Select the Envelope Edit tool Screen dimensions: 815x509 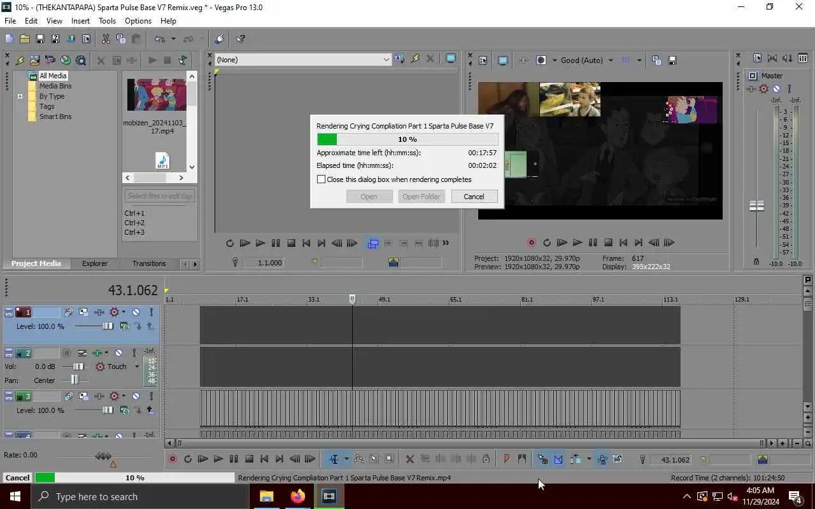click(x=358, y=459)
